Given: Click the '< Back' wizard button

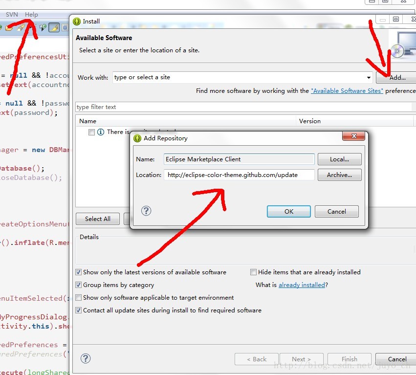Looking at the screenshot, I should point(256,359).
